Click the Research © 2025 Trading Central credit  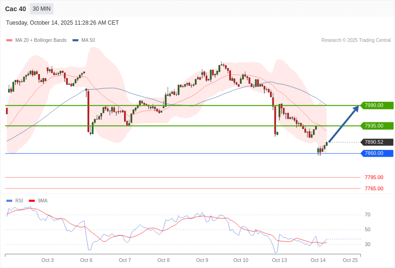(356, 40)
